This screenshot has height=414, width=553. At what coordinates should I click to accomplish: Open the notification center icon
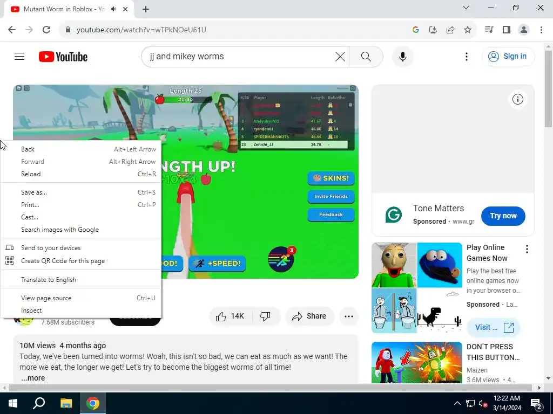pyautogui.click(x=536, y=403)
